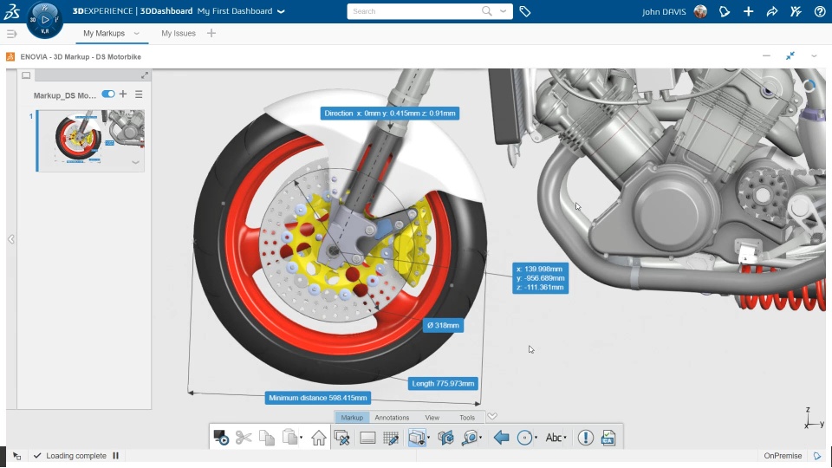Open Abc text tool dropdown arrow

click(x=565, y=439)
